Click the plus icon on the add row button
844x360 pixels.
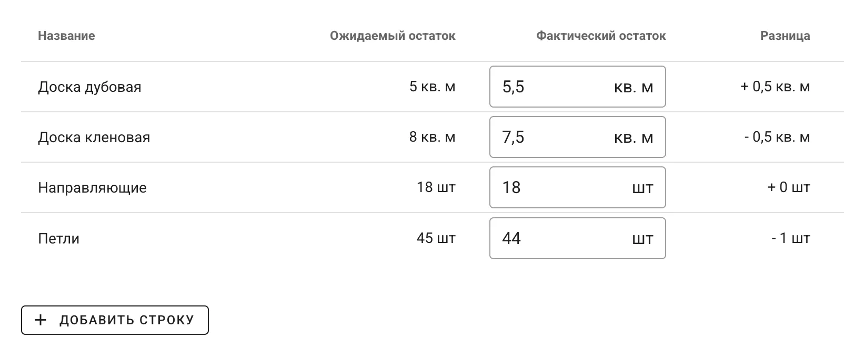pos(40,320)
